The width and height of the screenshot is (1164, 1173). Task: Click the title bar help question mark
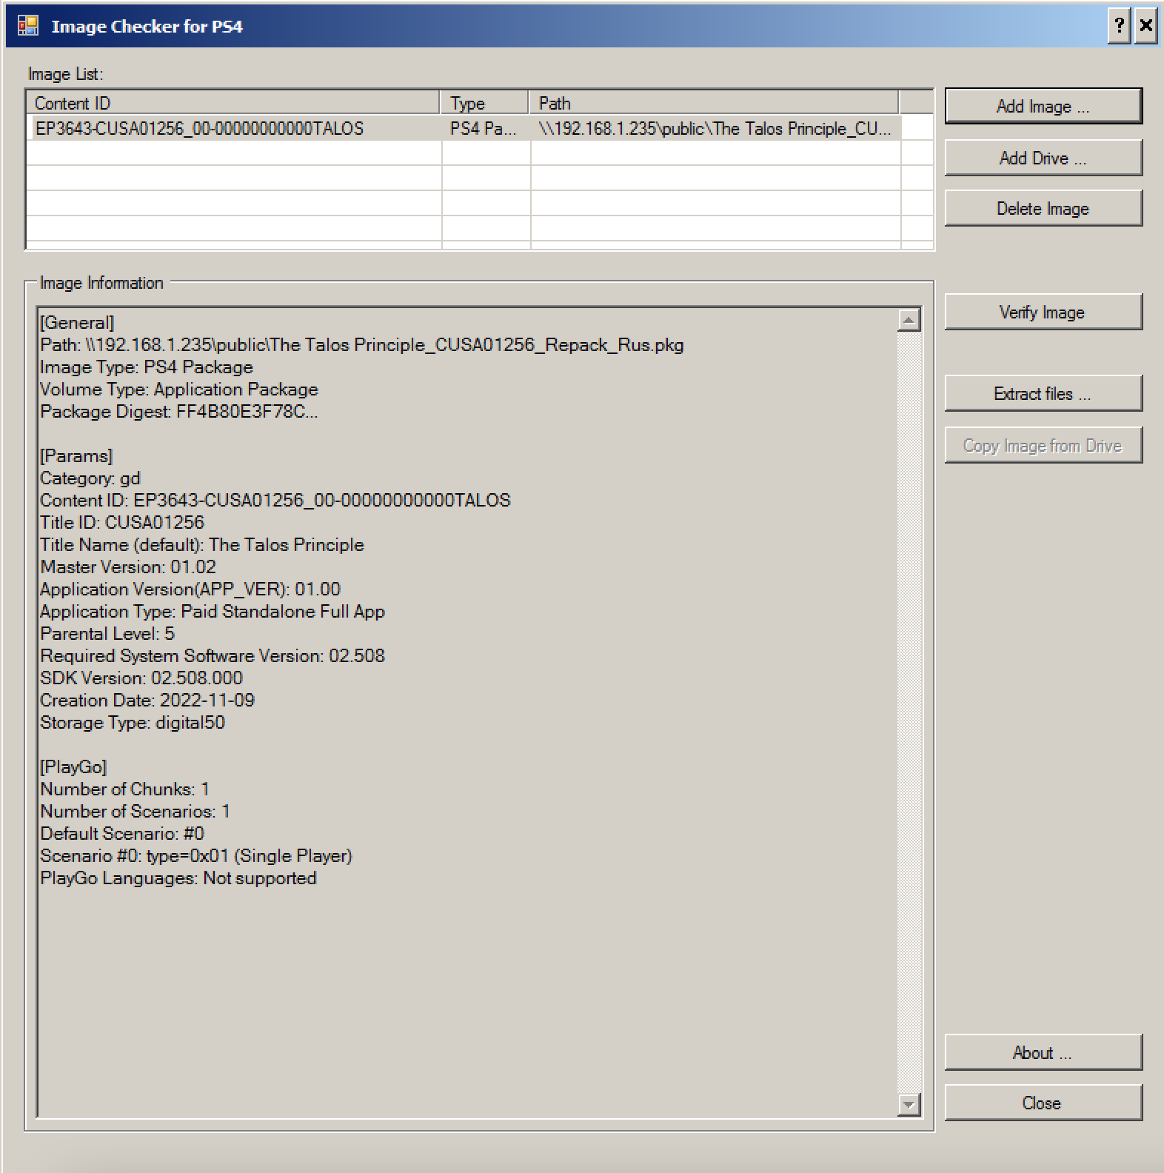click(x=1120, y=26)
